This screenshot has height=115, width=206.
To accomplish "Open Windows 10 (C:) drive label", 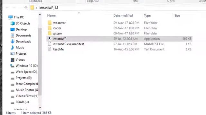I will coord(26,65).
